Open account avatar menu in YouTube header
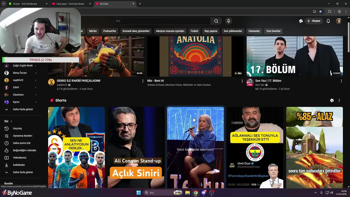The image size is (350, 197). 339,21
